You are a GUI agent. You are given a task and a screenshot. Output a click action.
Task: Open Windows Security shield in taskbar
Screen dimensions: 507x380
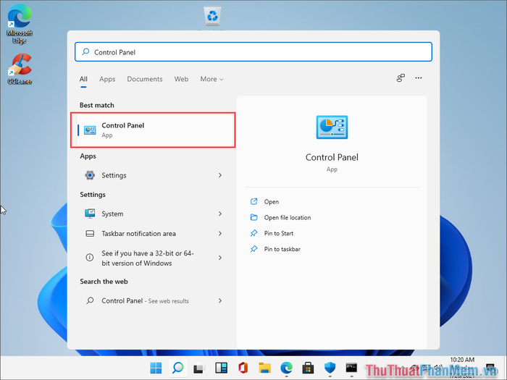tap(330, 368)
